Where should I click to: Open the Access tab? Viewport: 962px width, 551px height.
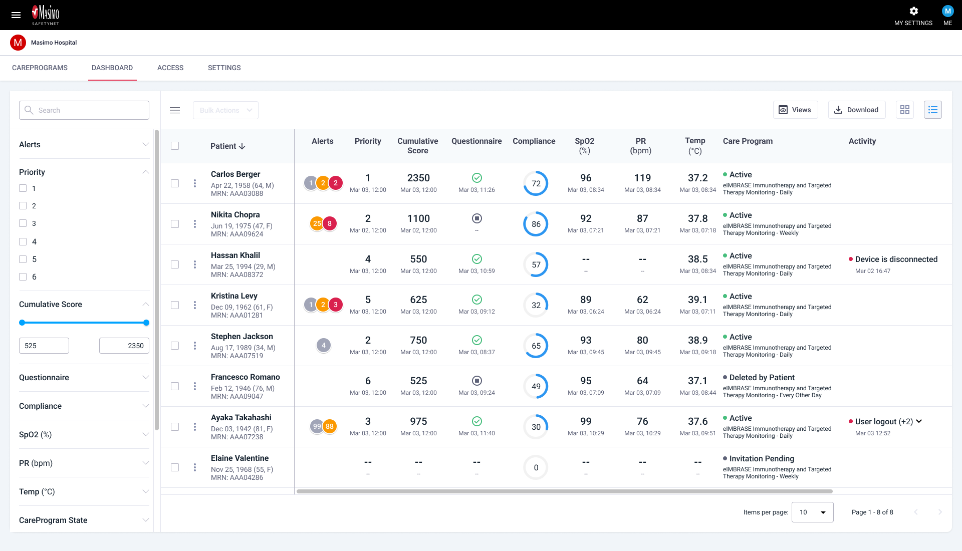pos(170,68)
